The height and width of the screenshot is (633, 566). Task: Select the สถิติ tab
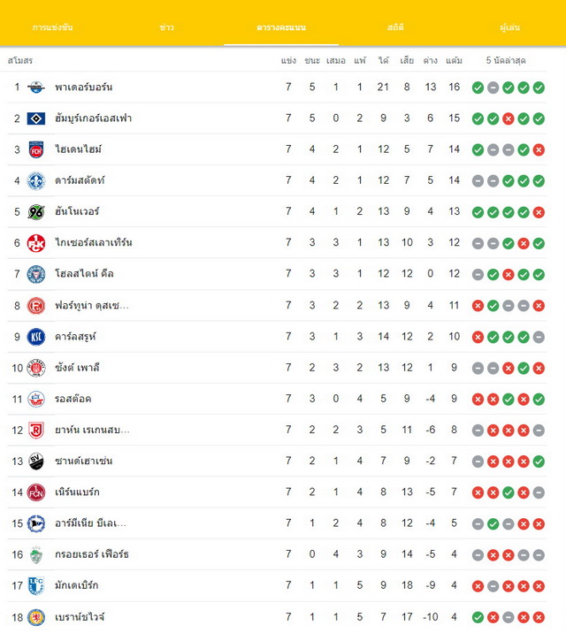tap(395, 27)
